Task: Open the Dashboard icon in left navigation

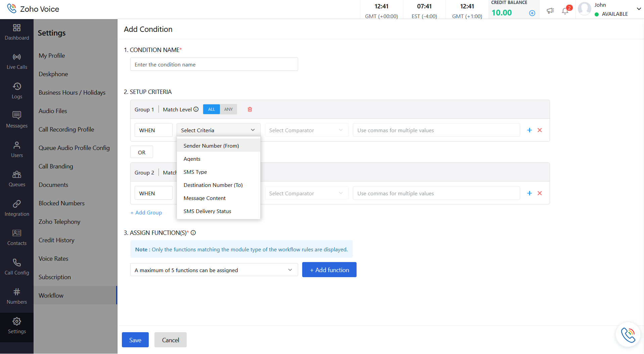Action: [x=17, y=28]
